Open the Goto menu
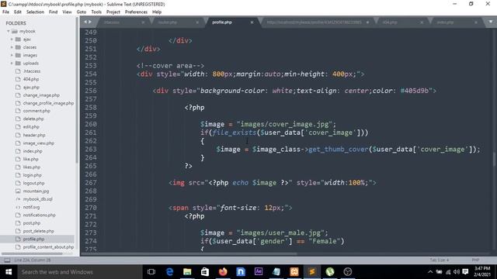497x279 pixels. tap(81, 12)
